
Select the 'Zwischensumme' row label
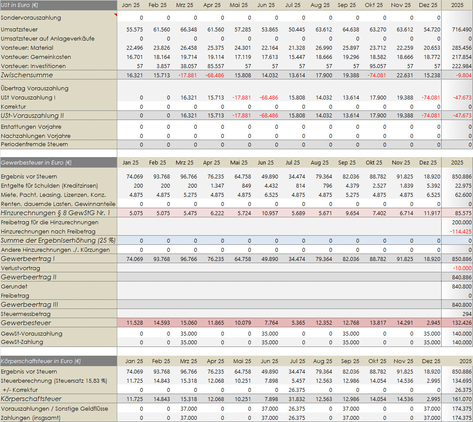click(27, 75)
